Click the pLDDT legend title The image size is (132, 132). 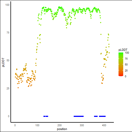123,50
